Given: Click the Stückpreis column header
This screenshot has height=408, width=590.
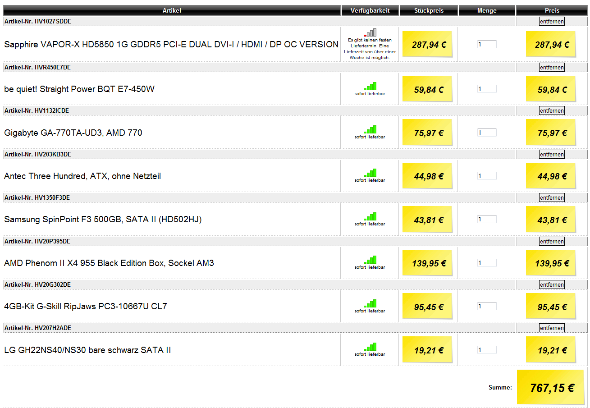Looking at the screenshot, I should [x=429, y=10].
